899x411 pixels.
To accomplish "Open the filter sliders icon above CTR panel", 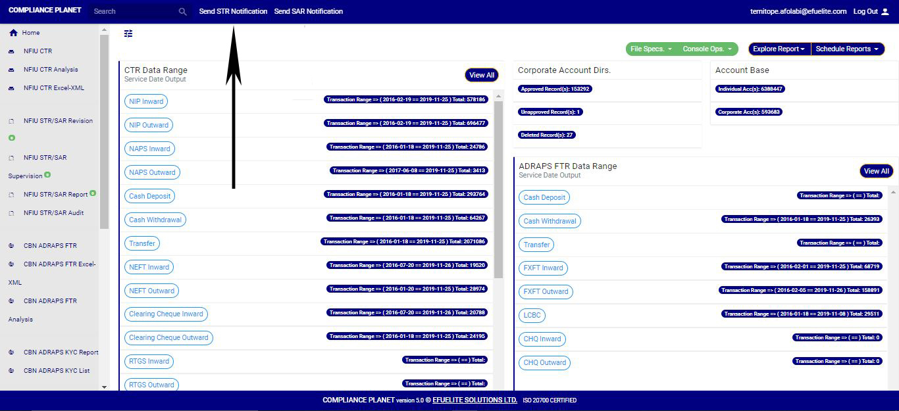I will click(x=128, y=34).
